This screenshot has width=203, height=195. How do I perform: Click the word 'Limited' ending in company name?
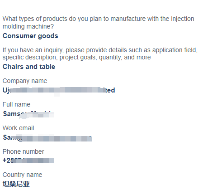point(110,90)
